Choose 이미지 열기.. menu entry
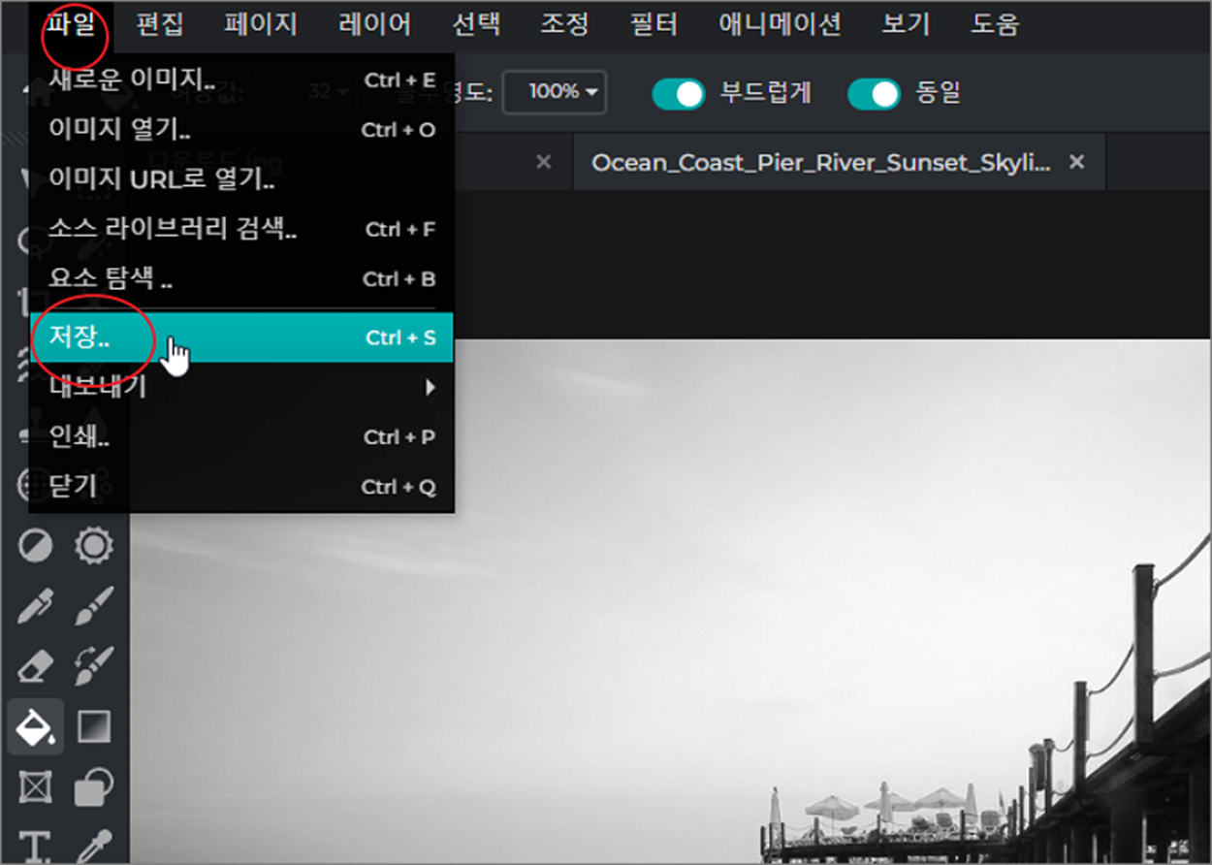 (241, 129)
